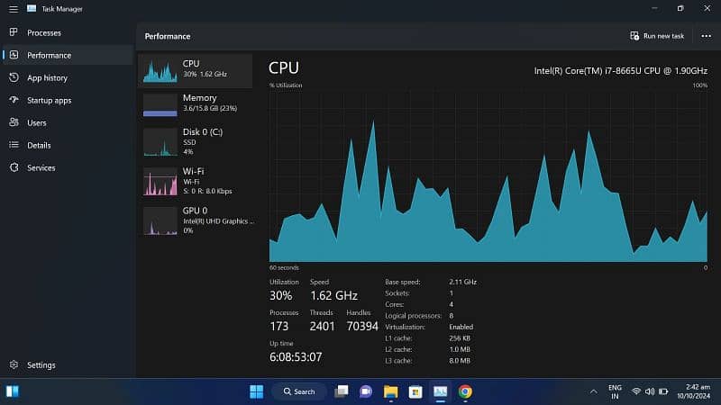Open the Processes page

pyautogui.click(x=43, y=32)
